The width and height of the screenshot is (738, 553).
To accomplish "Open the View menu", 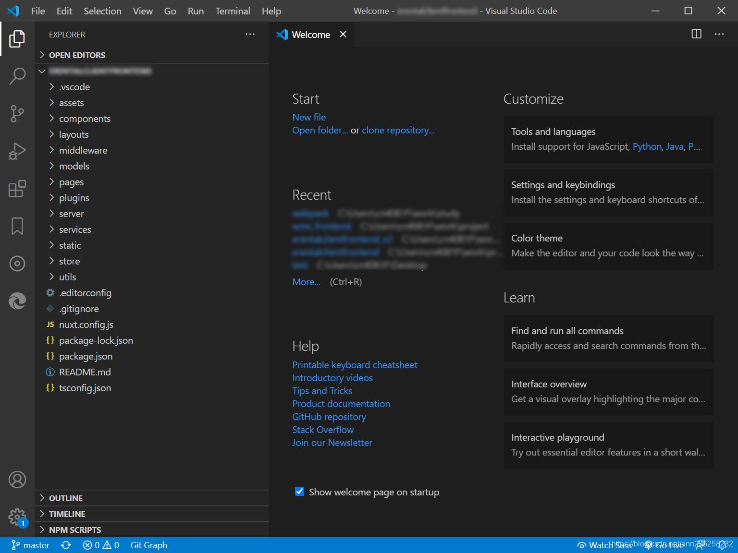I will point(143,11).
